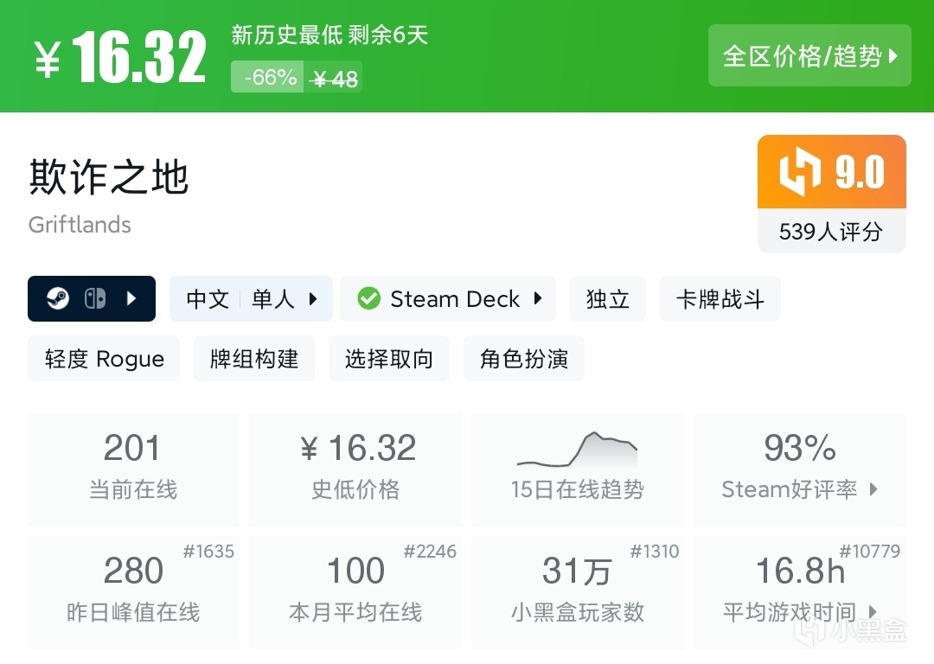View the 539人评分 rating count

coord(831,232)
